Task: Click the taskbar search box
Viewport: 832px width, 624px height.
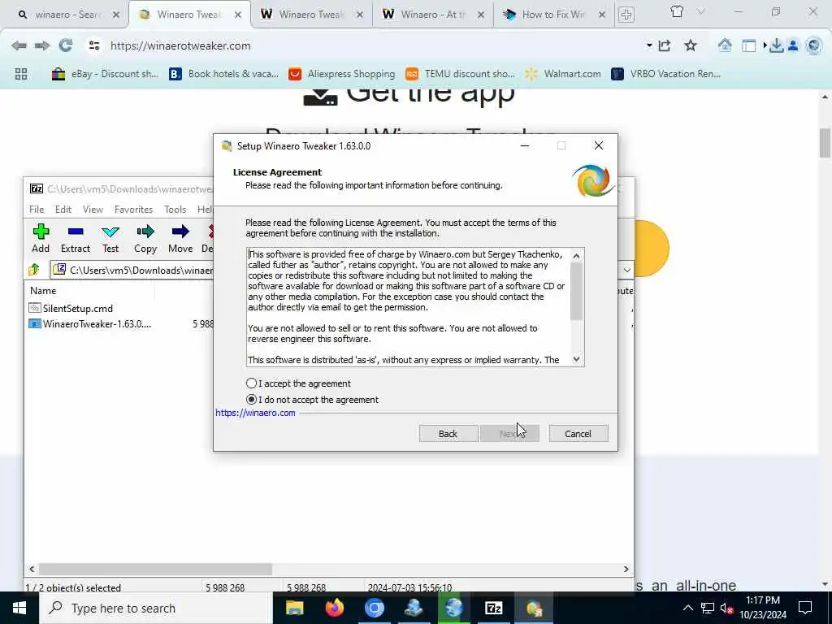Action: [155, 608]
